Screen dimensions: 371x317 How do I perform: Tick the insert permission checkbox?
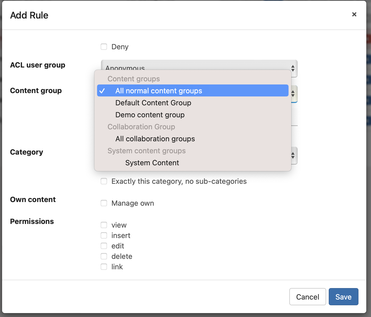click(x=104, y=235)
